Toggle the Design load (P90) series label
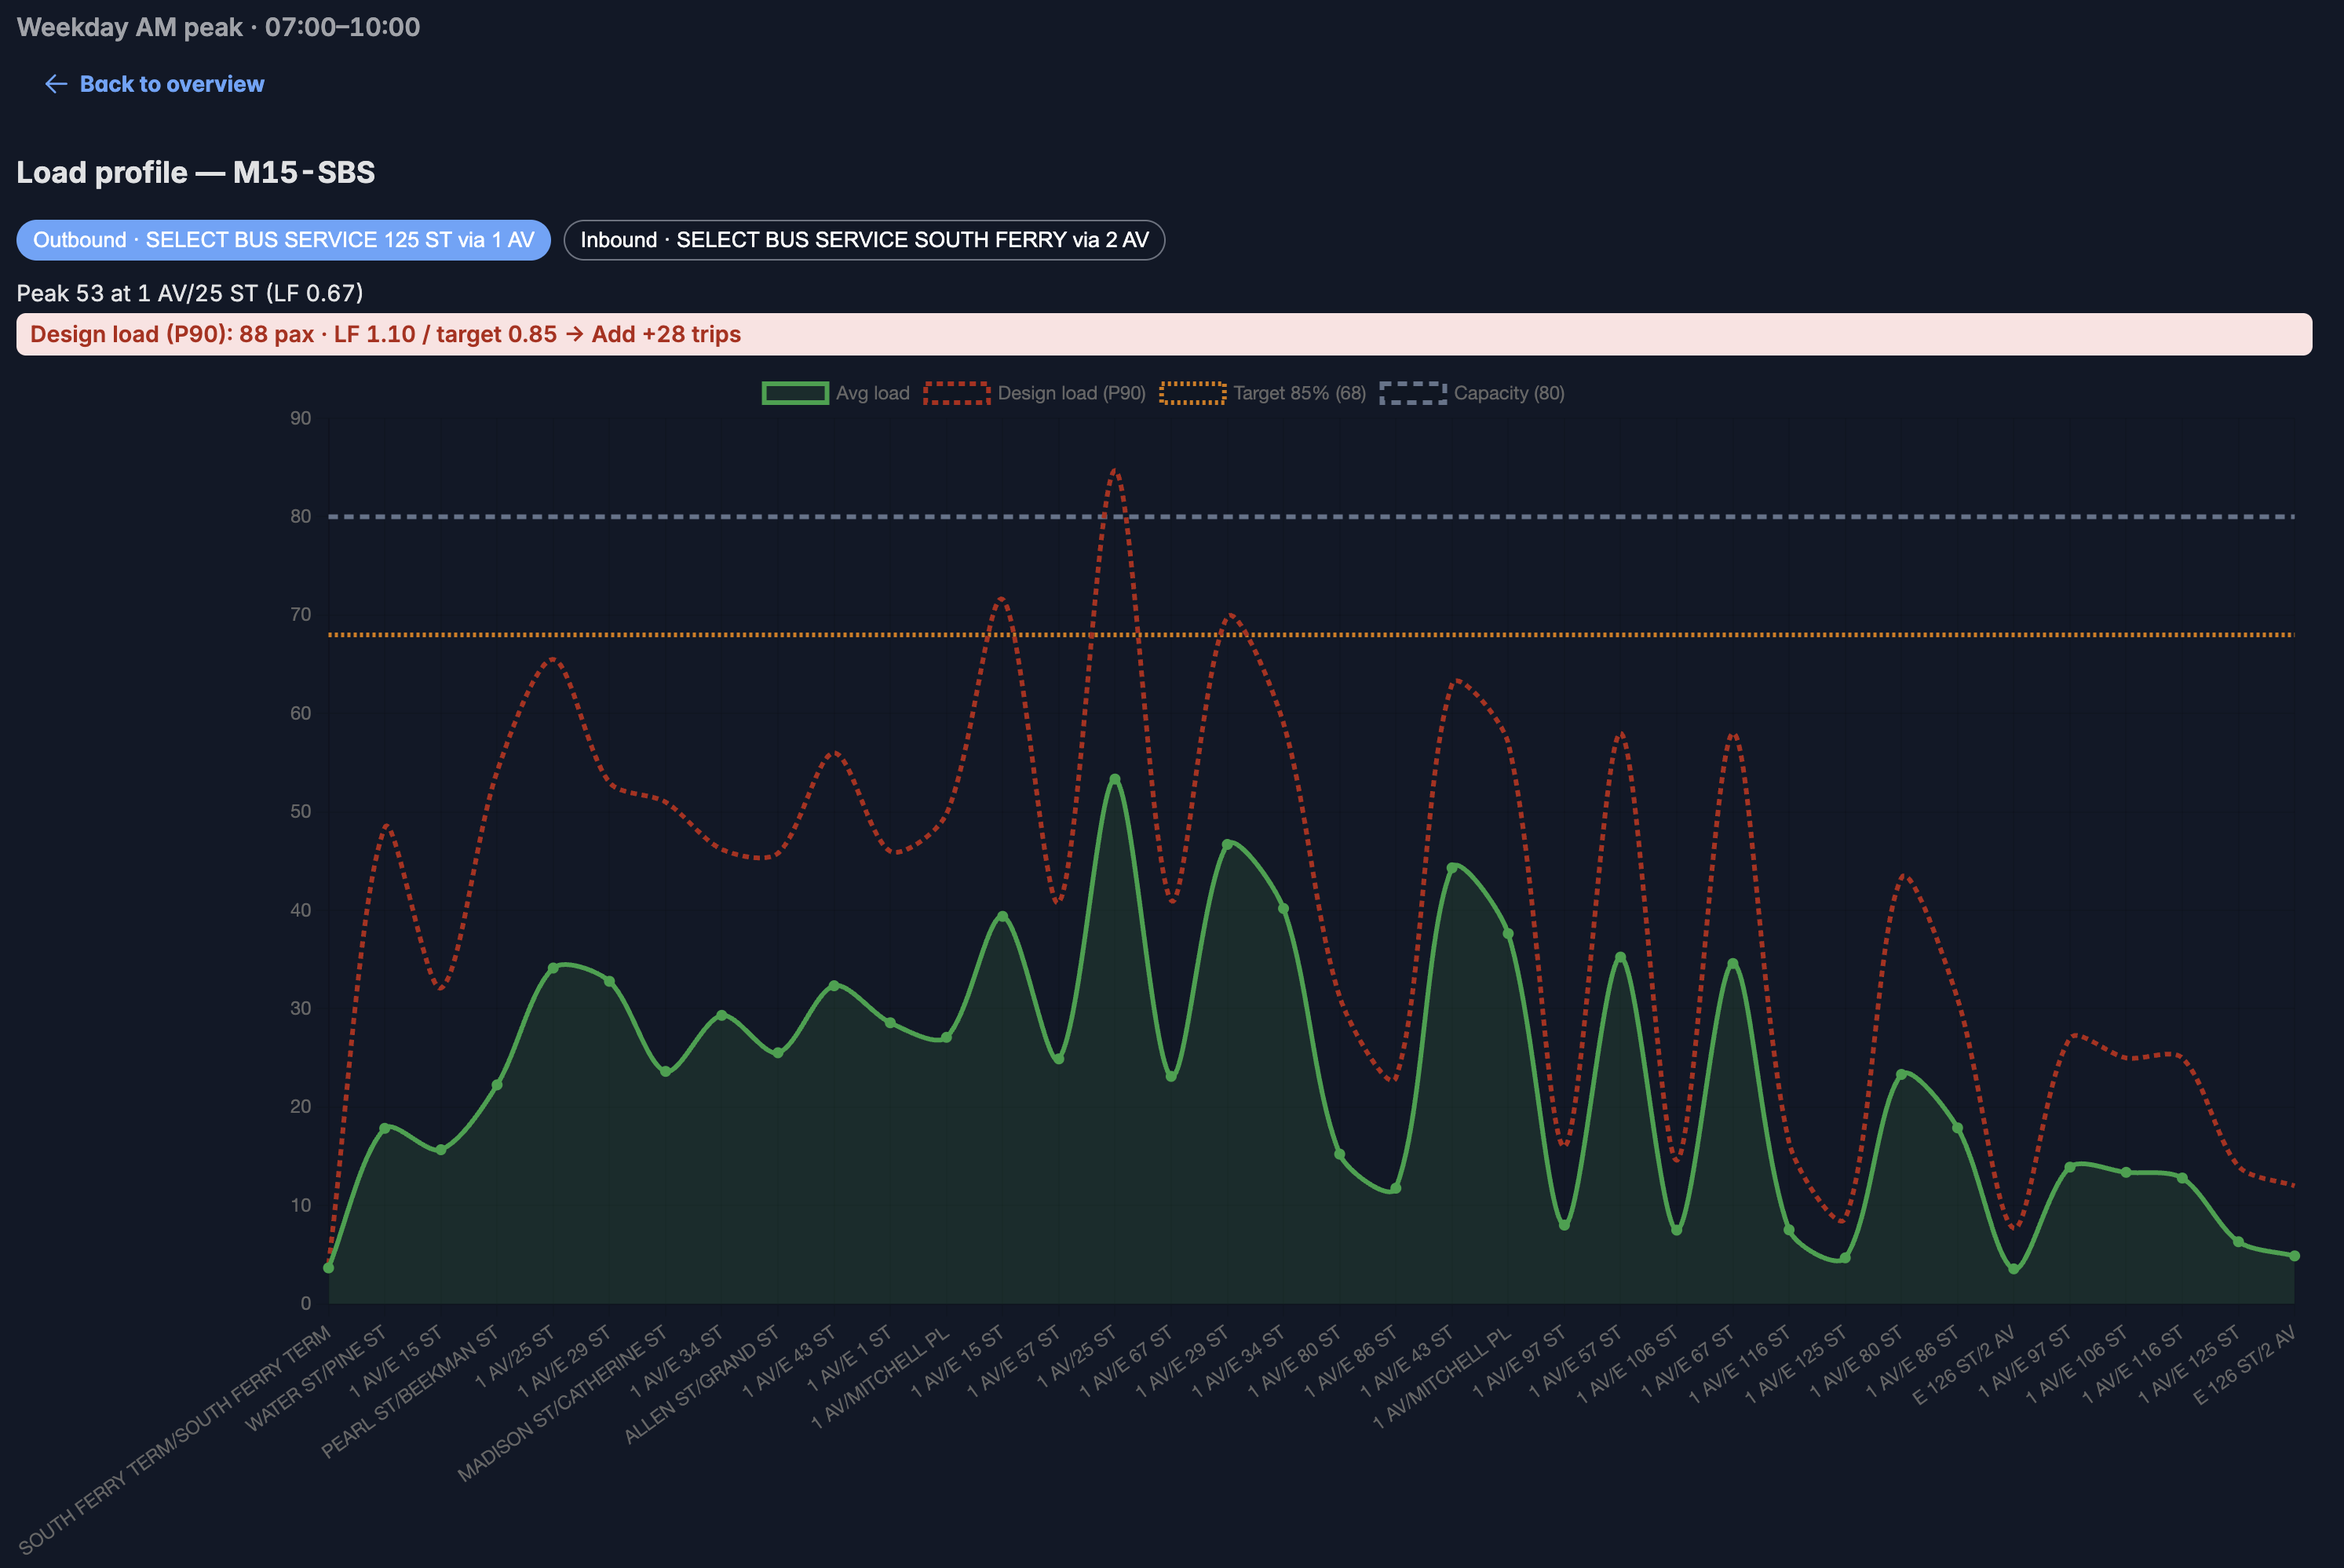 tap(1072, 393)
